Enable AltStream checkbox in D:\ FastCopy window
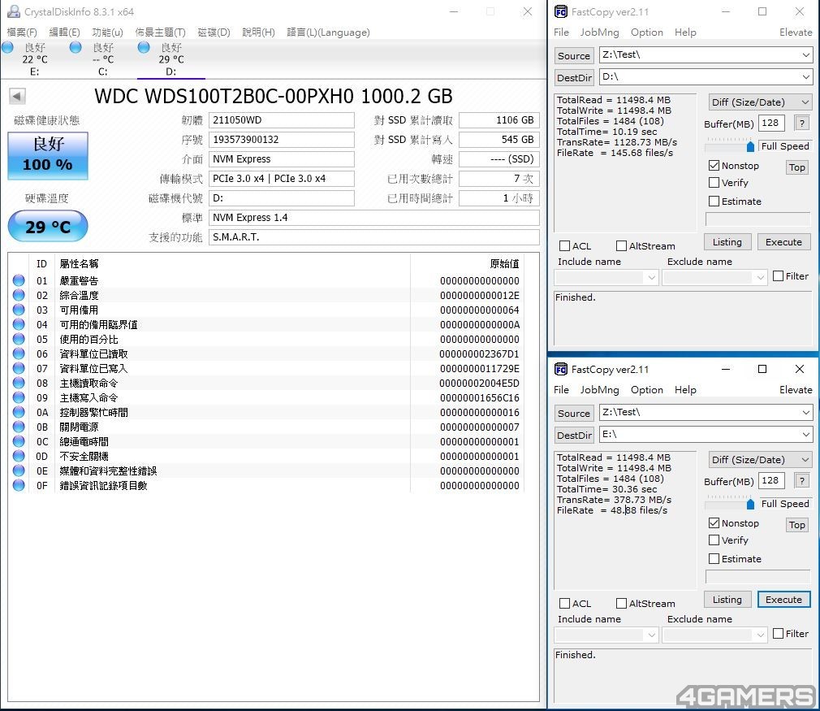 tap(621, 245)
